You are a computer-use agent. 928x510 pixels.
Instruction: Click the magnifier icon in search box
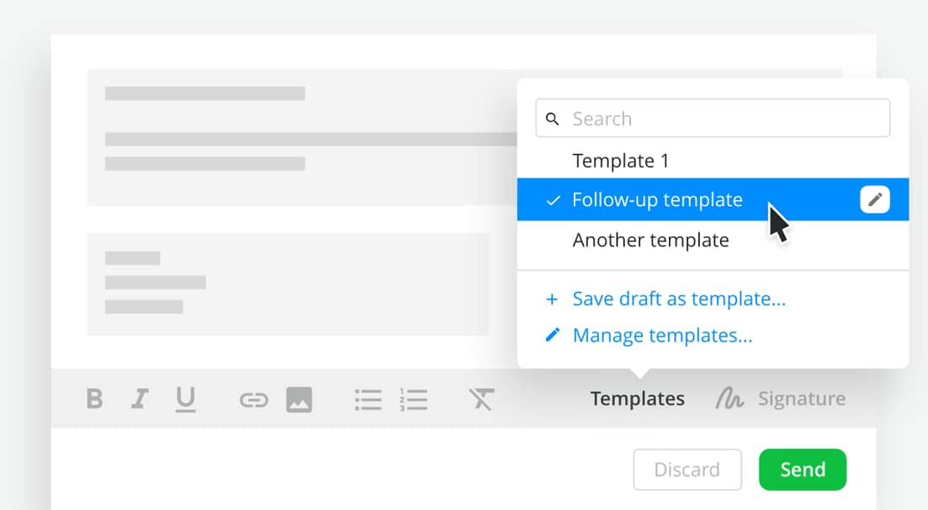553,119
